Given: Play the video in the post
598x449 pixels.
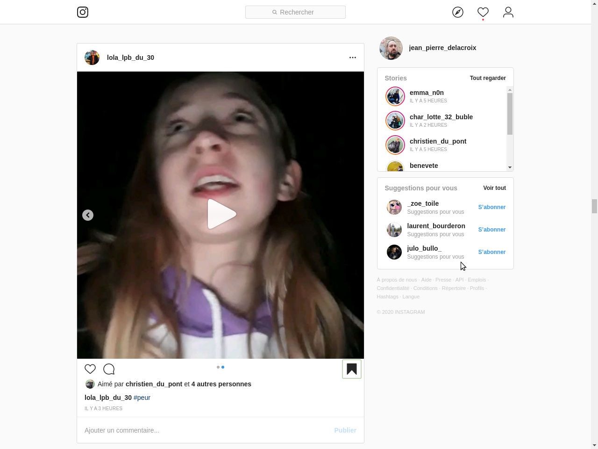Looking at the screenshot, I should pos(221,214).
